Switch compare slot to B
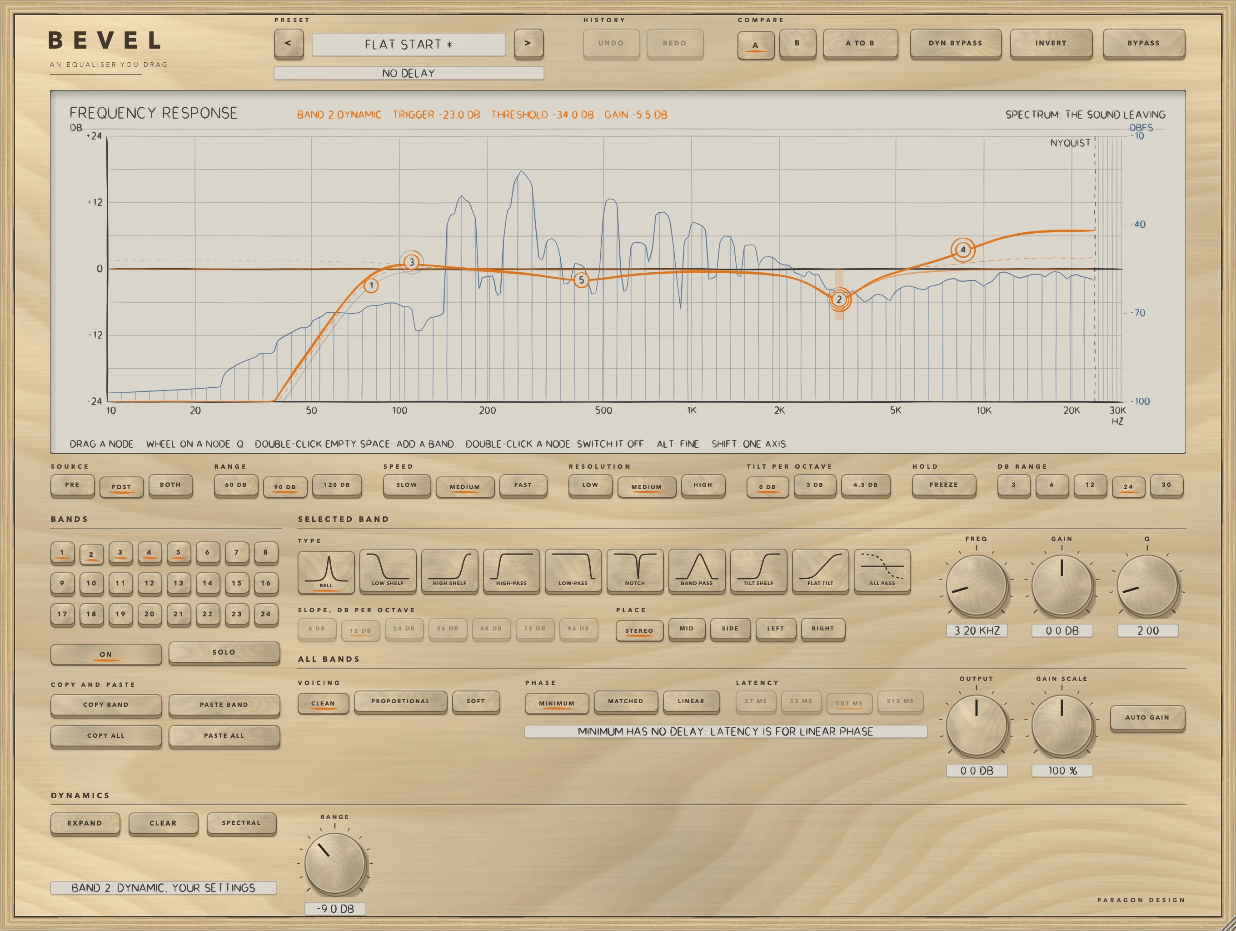Viewport: 1236px width, 931px height. (x=797, y=43)
